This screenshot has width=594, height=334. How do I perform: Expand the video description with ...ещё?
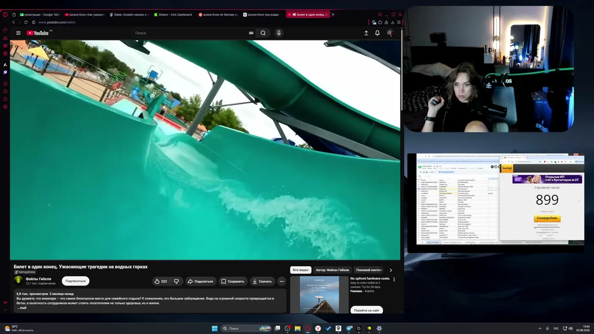[x=22, y=308]
